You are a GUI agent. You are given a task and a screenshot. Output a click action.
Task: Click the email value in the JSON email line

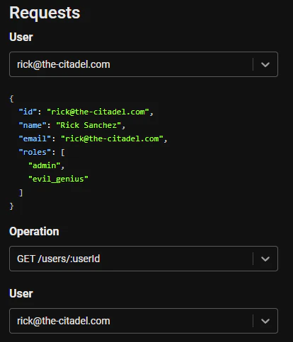[112, 138]
